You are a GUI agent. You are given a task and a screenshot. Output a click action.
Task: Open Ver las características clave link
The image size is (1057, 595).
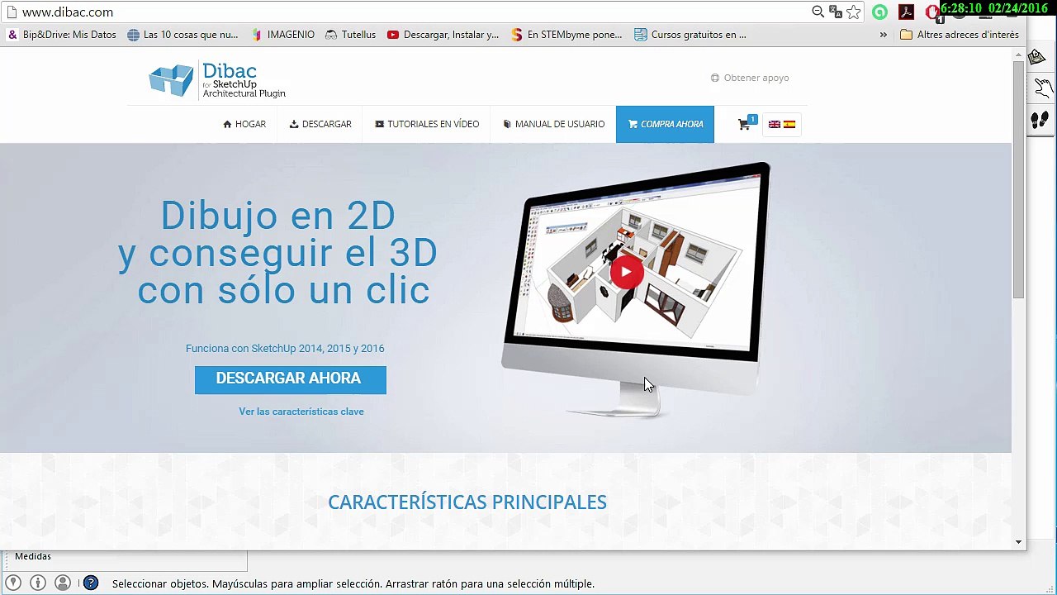point(301,412)
